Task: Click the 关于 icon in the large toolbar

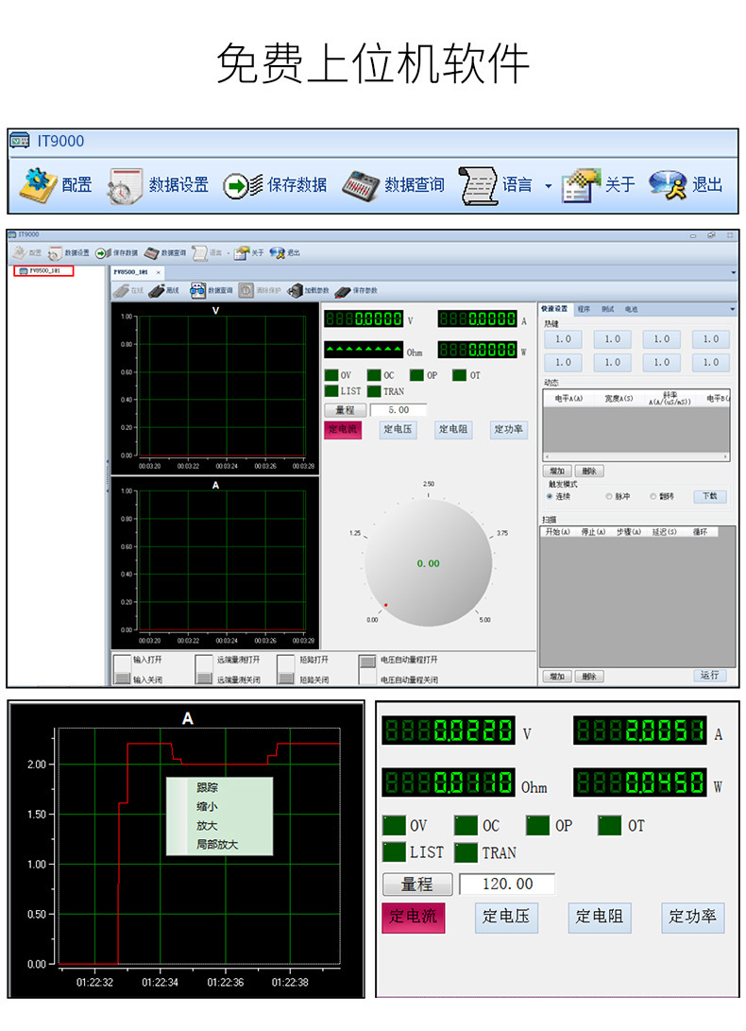Action: (x=581, y=185)
